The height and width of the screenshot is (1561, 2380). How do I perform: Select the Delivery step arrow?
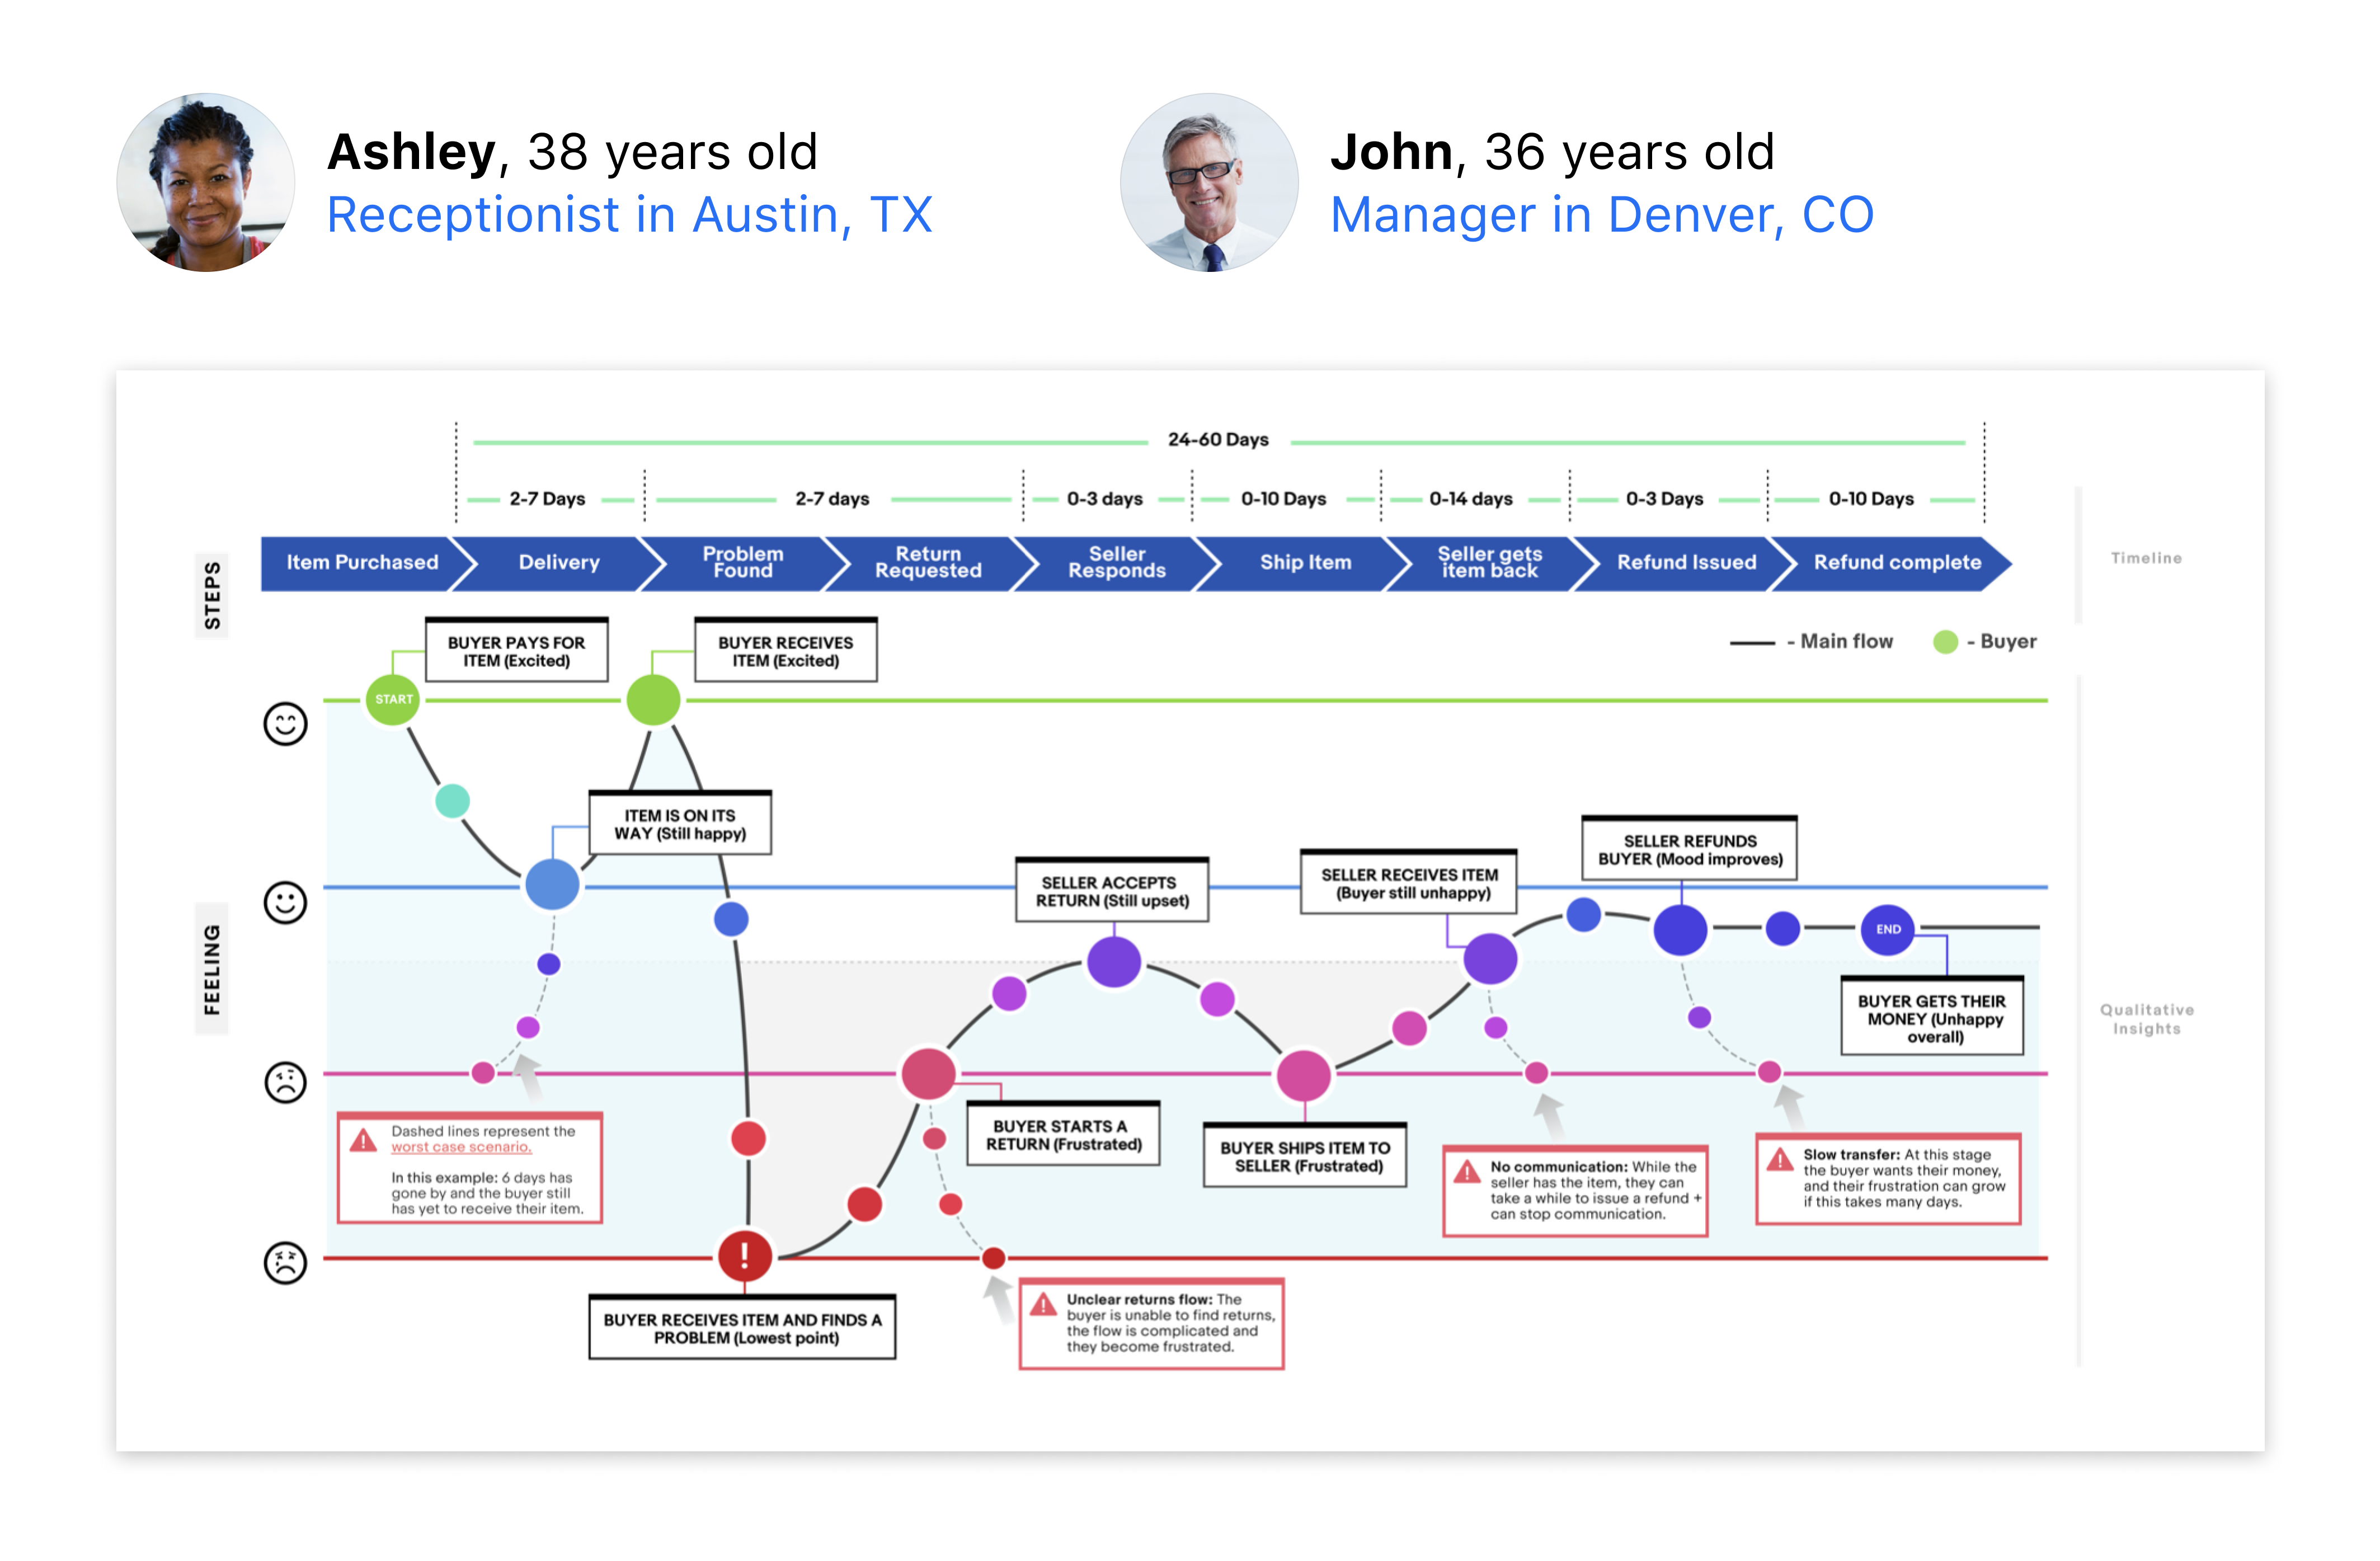[559, 563]
